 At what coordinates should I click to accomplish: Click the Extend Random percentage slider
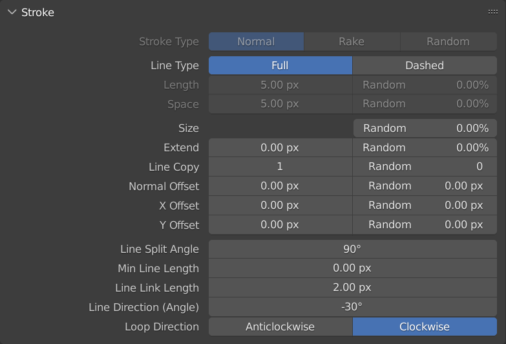point(425,147)
